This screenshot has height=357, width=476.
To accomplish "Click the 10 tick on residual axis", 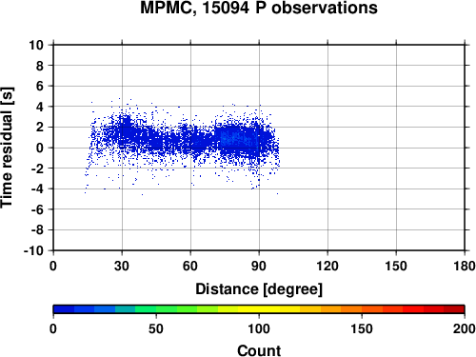I will [36, 45].
